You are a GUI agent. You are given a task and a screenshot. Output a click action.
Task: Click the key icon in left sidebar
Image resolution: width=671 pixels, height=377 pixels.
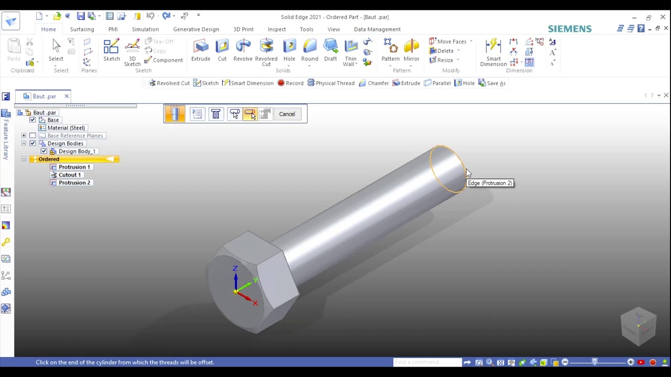coord(6,242)
